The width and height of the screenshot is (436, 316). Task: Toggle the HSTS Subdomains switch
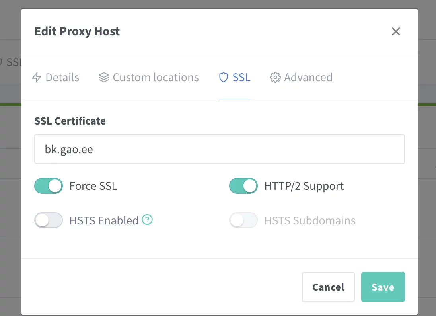(x=243, y=220)
